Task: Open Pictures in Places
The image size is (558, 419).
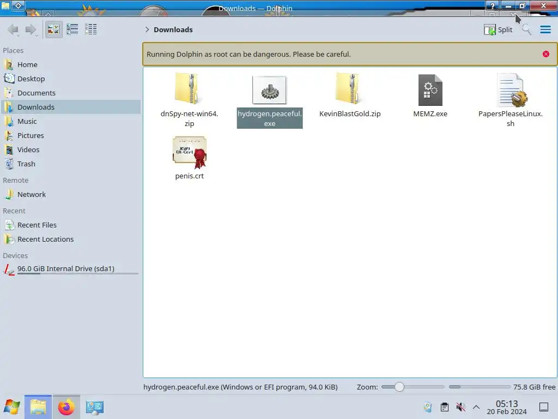Action: pos(70,135)
